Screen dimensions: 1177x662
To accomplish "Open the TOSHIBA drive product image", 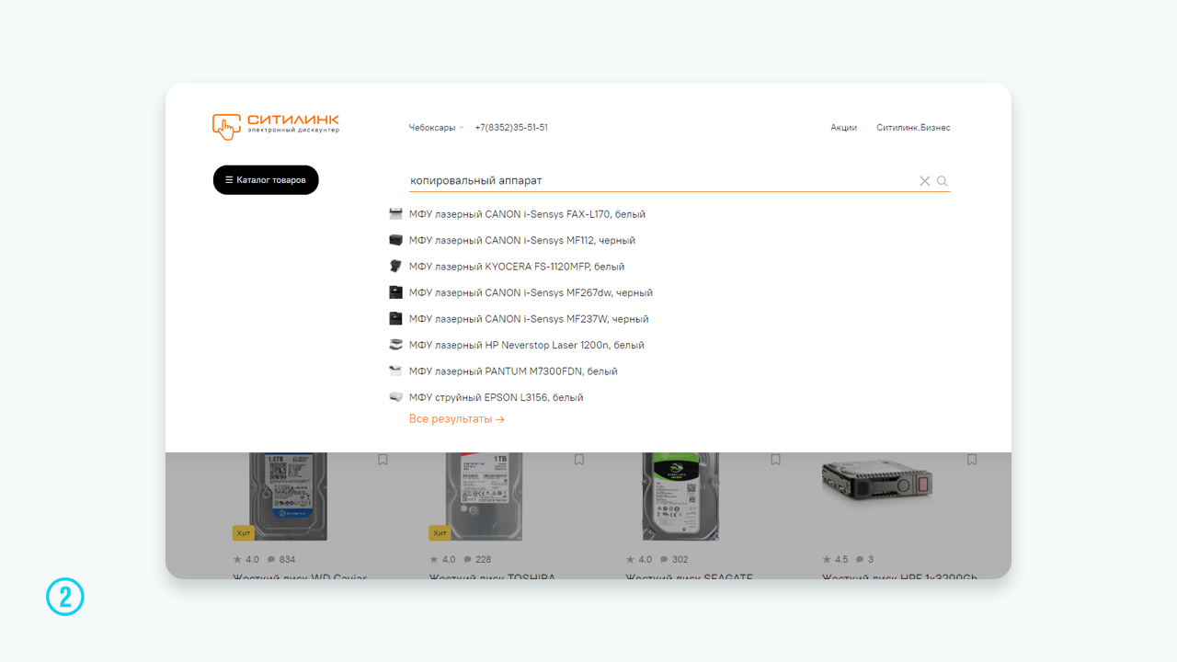I will pyautogui.click(x=485, y=496).
